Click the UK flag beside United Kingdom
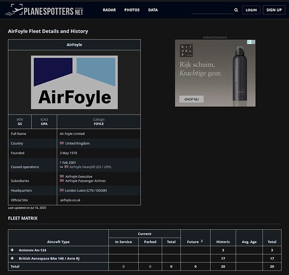 pos(62,143)
